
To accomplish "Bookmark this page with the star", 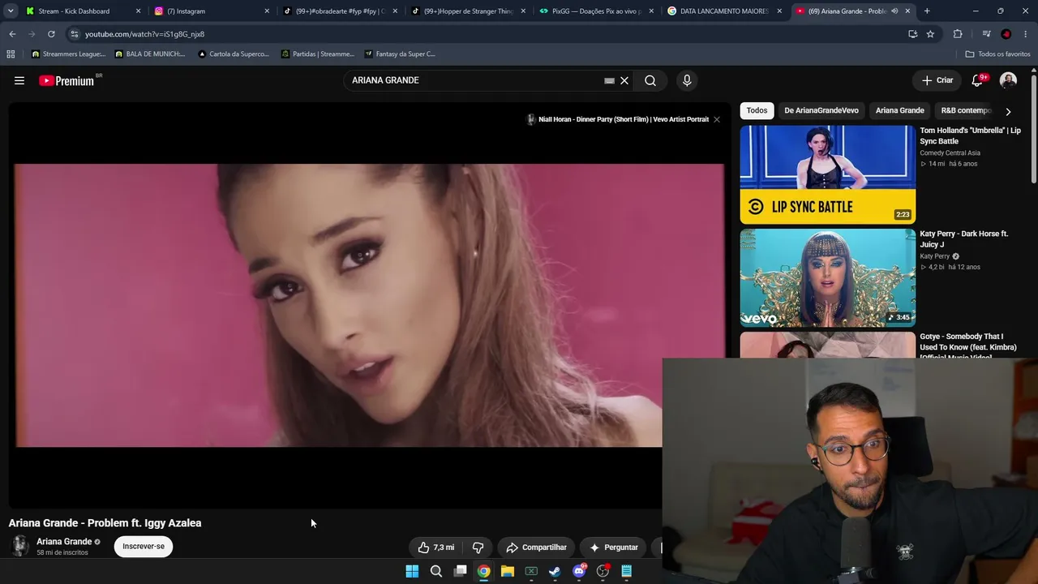I will point(930,34).
